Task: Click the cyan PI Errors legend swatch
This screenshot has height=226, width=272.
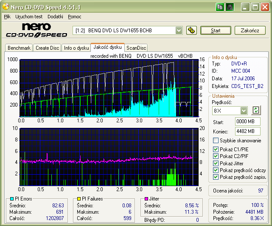Action: (x=12, y=198)
